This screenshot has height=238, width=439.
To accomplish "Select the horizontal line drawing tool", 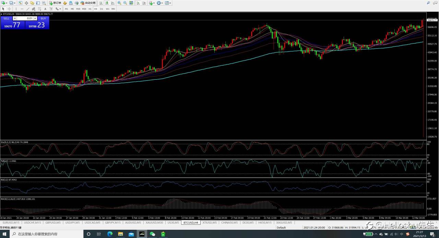I will (x=22, y=9).
